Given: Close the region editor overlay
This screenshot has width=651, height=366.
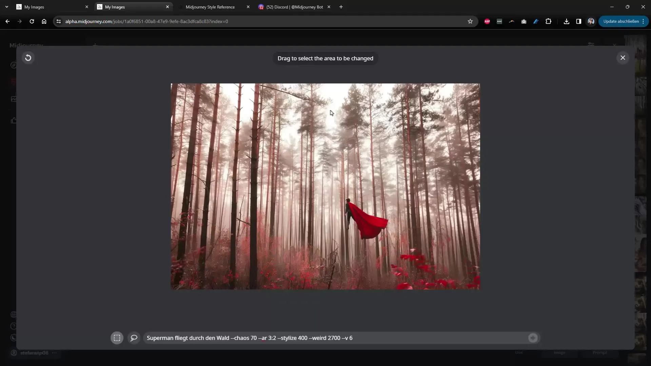Looking at the screenshot, I should click(623, 58).
